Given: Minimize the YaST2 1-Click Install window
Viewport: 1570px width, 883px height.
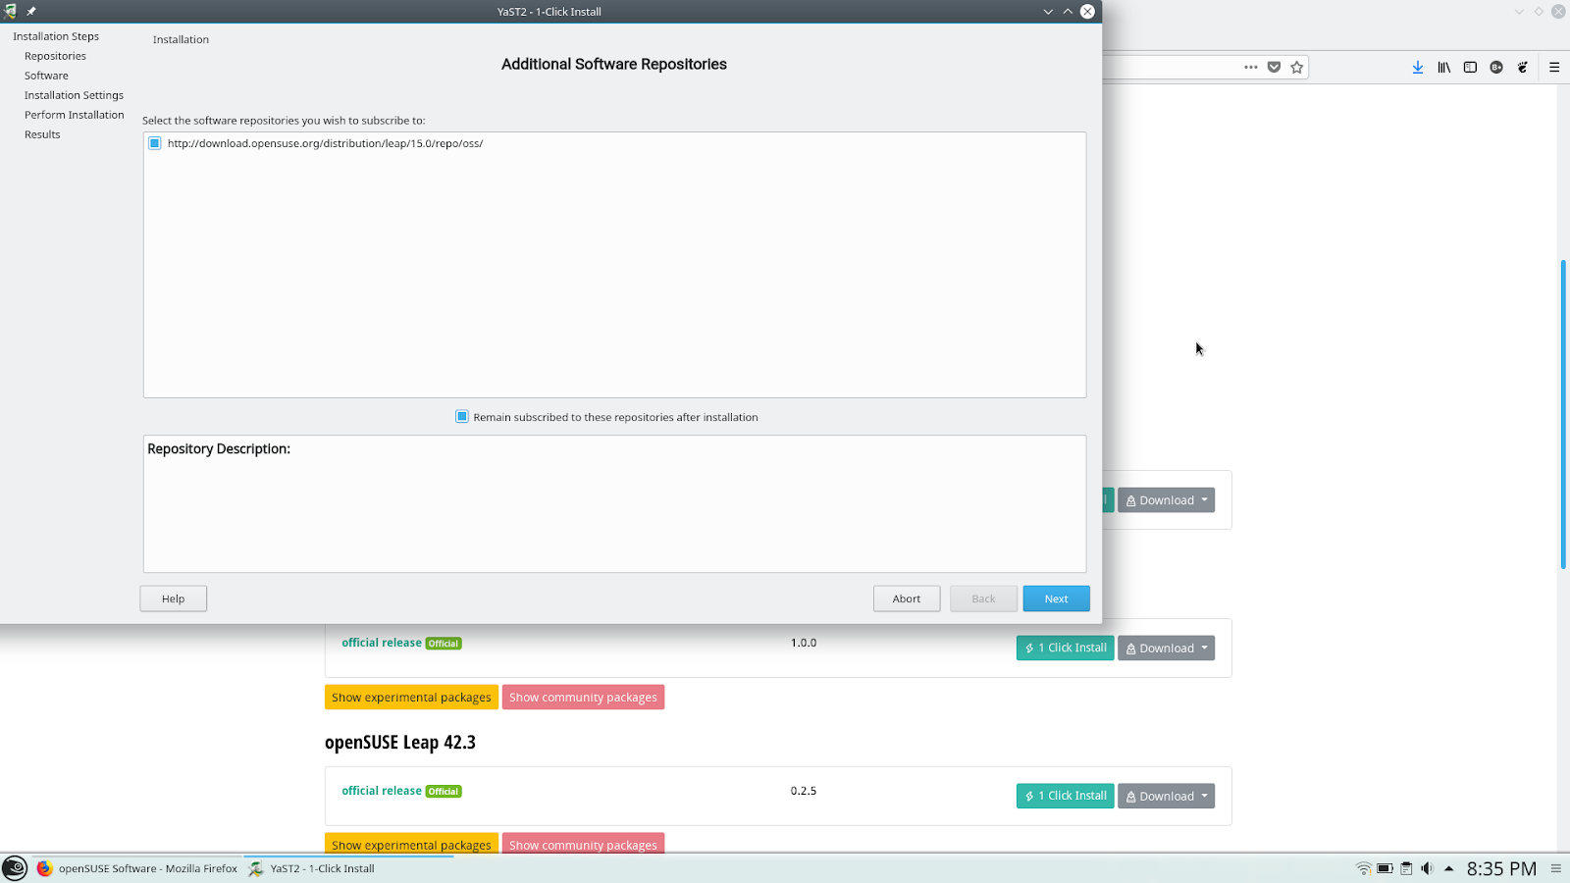Looking at the screenshot, I should 1048,12.
